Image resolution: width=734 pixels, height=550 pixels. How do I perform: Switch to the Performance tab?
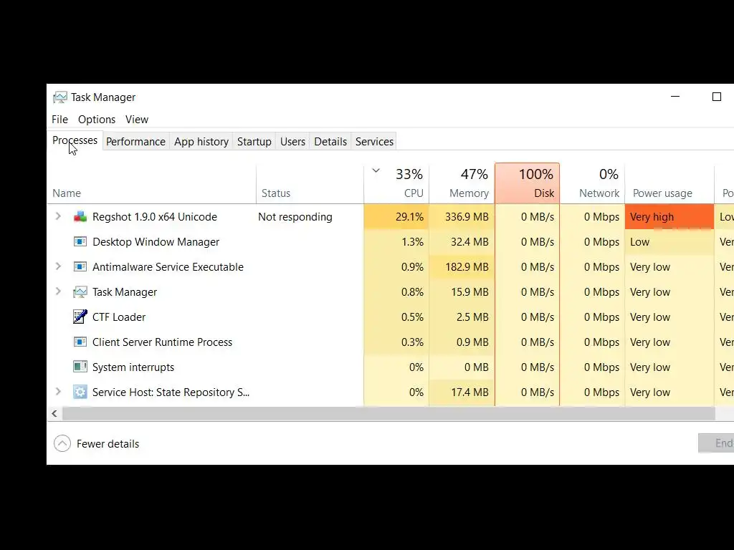pyautogui.click(x=135, y=142)
